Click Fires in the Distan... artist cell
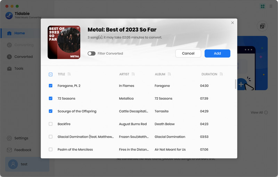Viewport: 278px width, 177px height. point(134,149)
